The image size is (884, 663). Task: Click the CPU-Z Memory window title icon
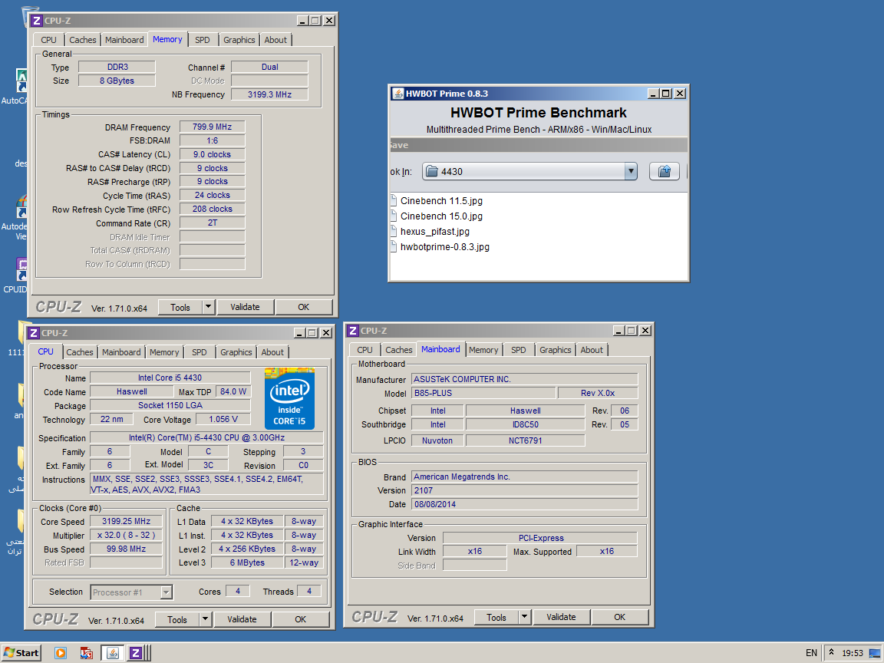[37, 21]
